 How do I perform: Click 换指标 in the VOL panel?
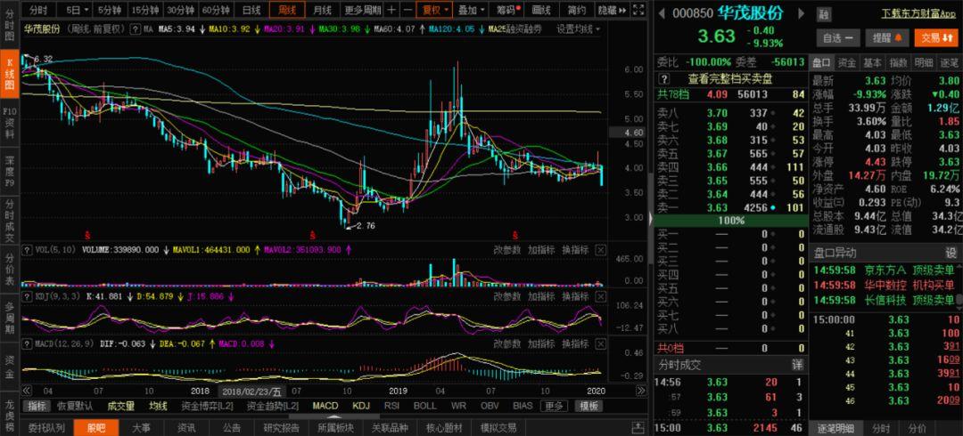pos(575,249)
